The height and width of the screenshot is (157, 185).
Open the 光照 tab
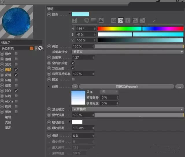pyautogui.click(x=8, y=122)
